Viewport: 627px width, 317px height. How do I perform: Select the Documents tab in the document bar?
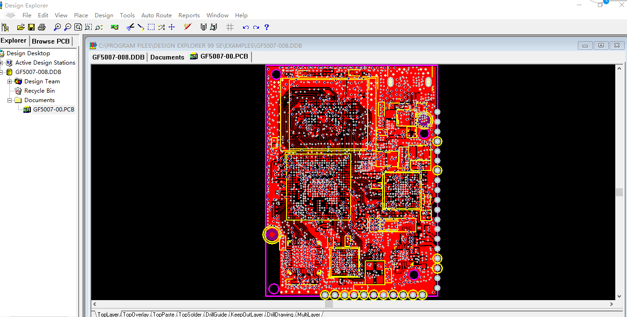[167, 57]
